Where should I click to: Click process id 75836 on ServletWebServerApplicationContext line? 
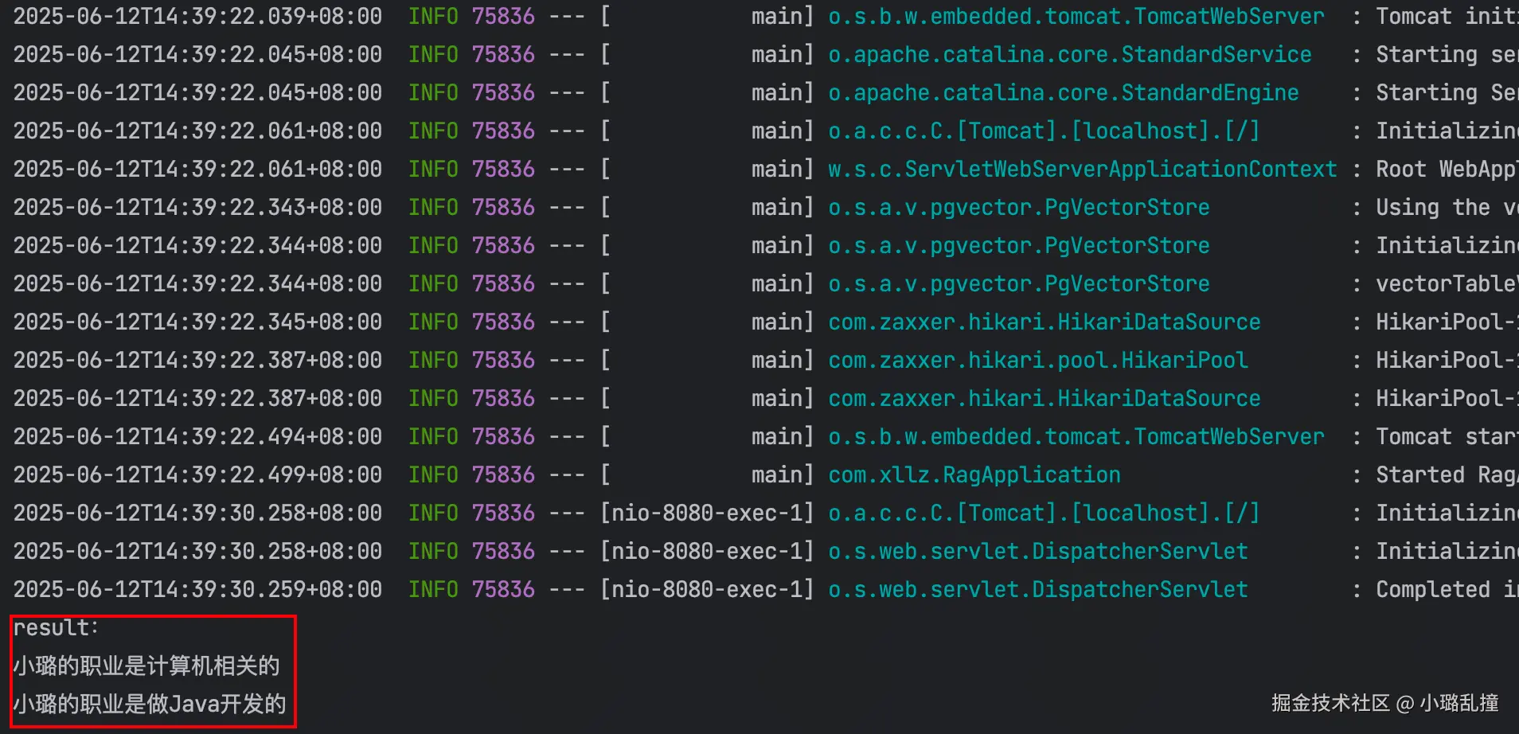(x=503, y=169)
